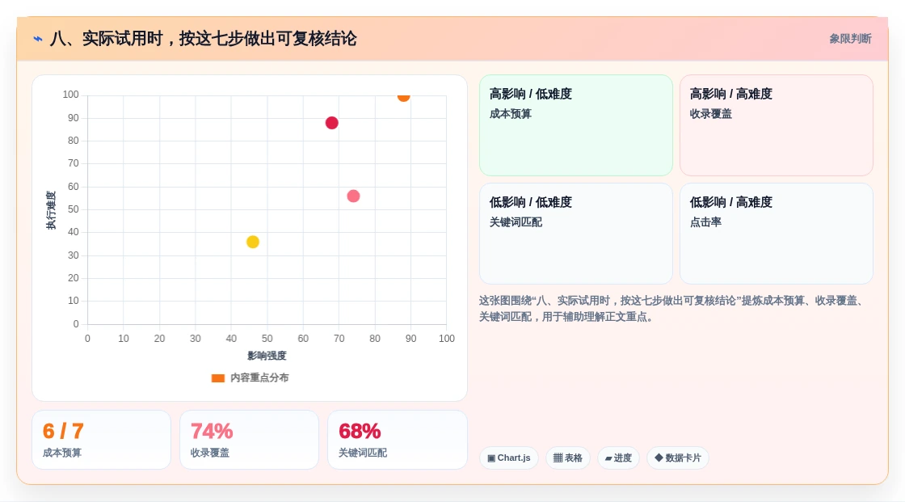Open the 高影响 / 高难度 quadrant card

pos(777,125)
